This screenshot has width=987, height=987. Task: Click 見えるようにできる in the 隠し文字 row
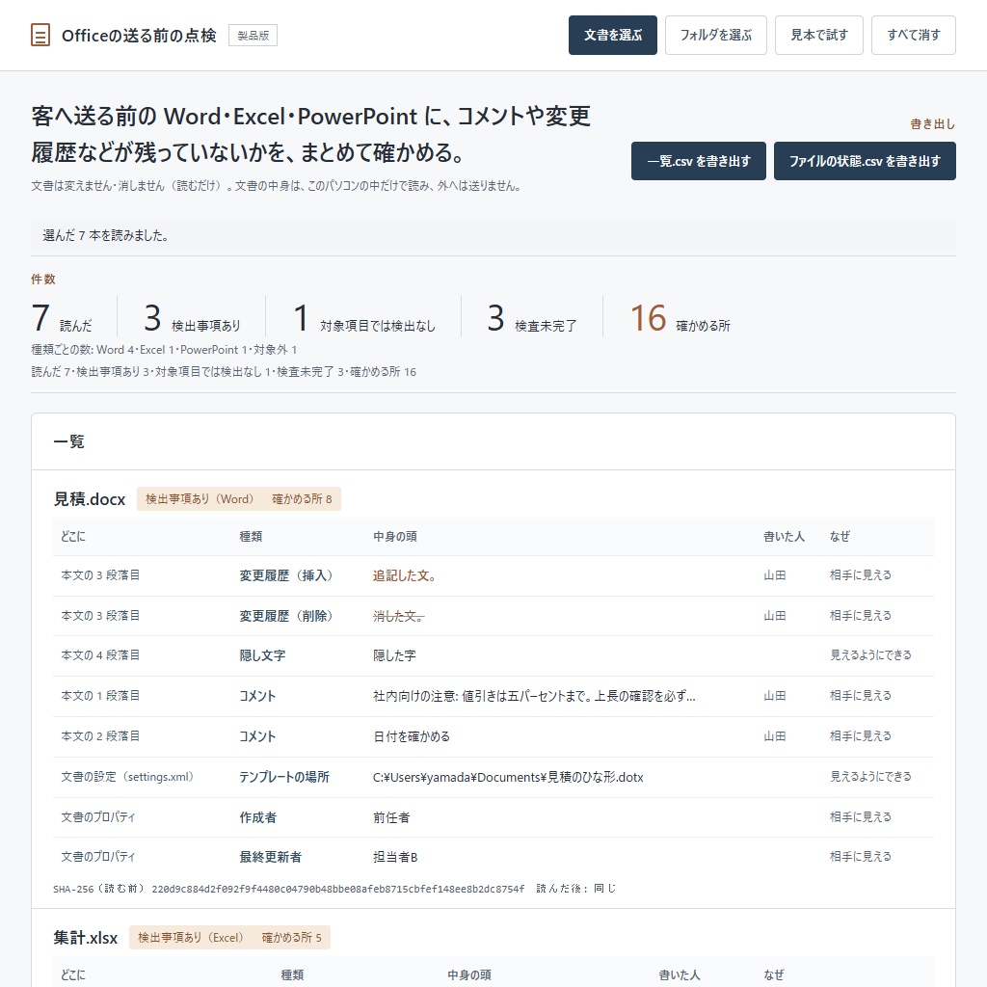click(x=870, y=655)
